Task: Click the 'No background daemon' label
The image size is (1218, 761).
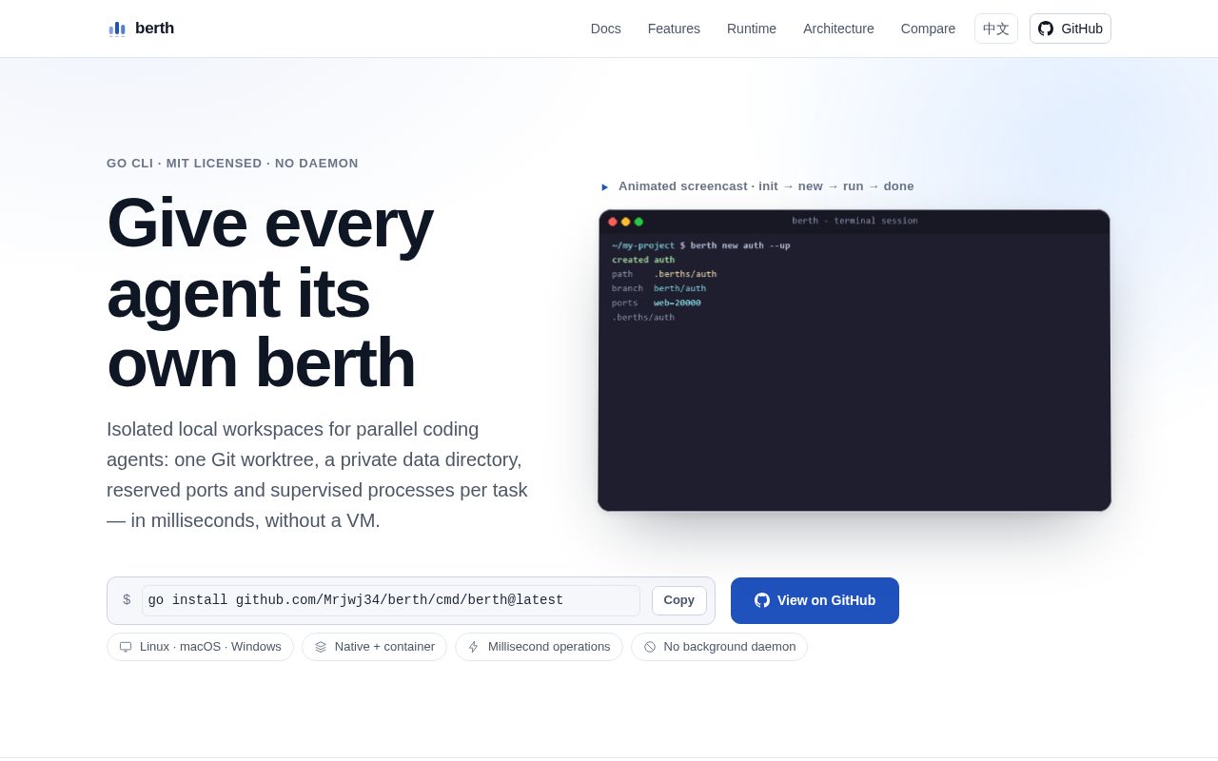Action: click(730, 647)
